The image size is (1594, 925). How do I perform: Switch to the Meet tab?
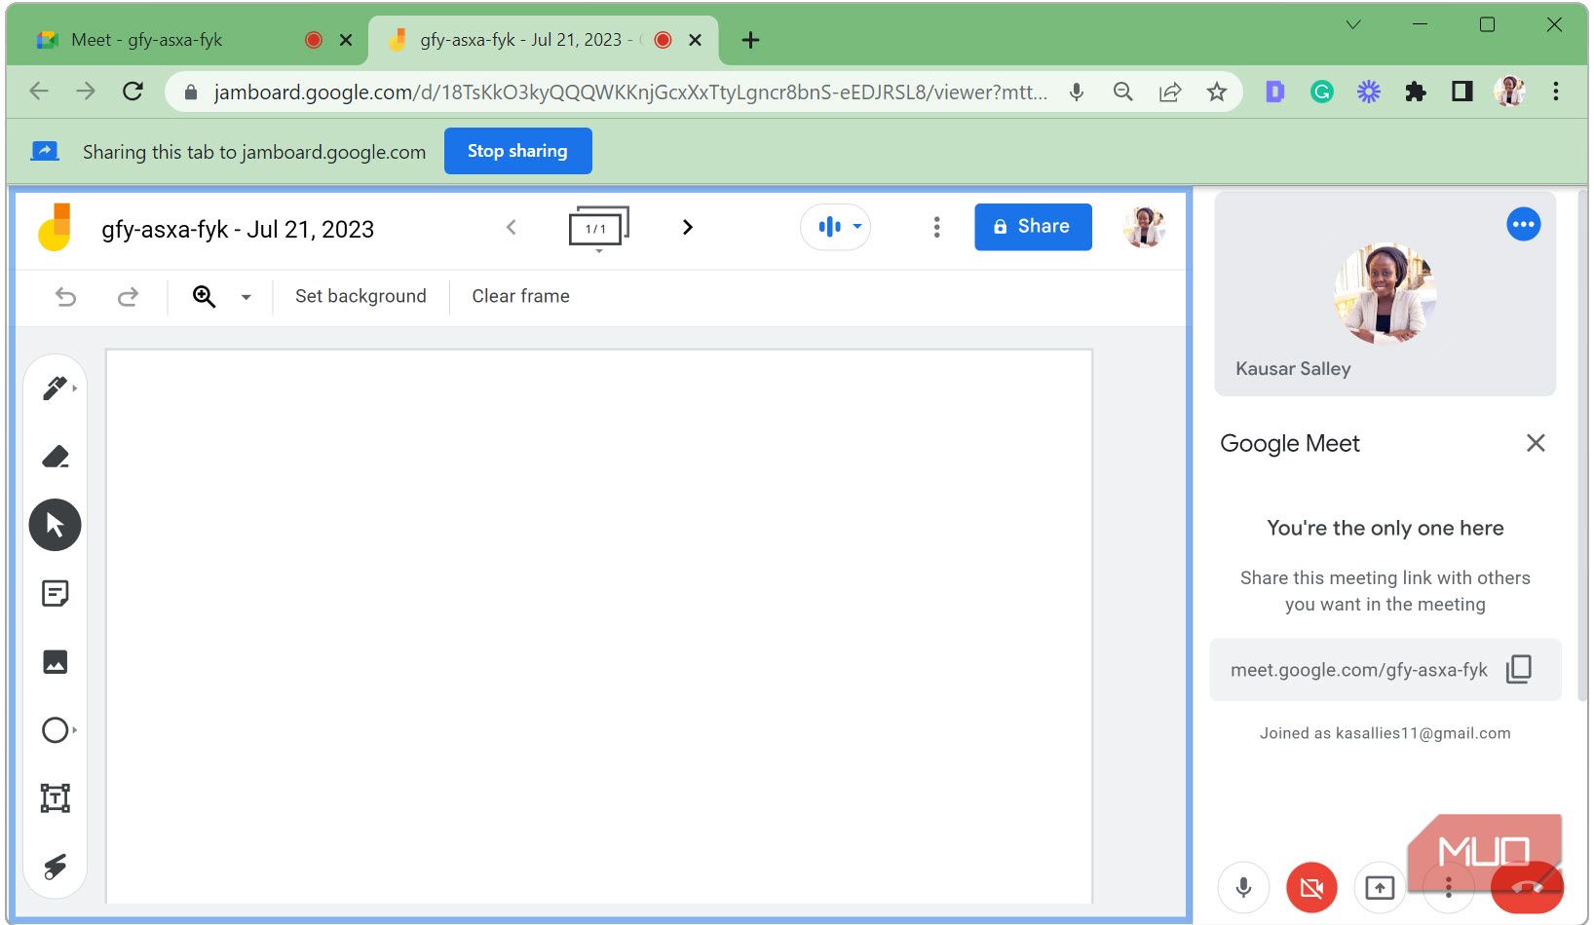pos(146,40)
